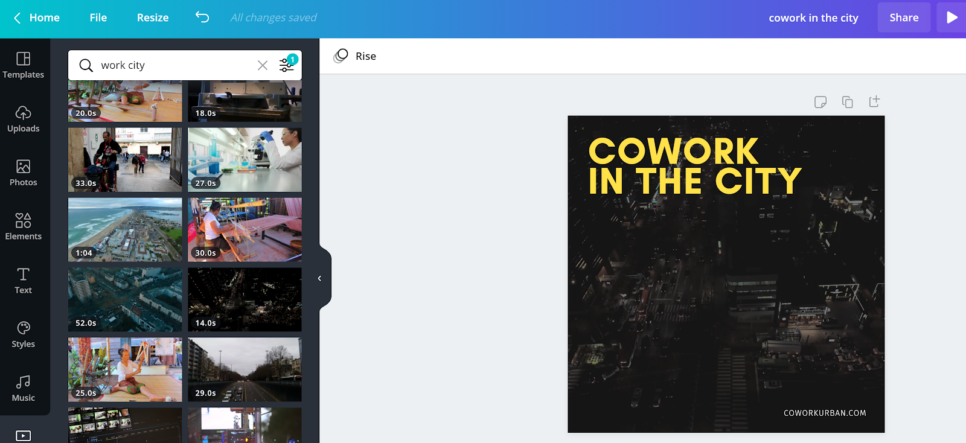Viewport: 966px width, 443px height.
Task: Add a new page
Action: coord(874,101)
